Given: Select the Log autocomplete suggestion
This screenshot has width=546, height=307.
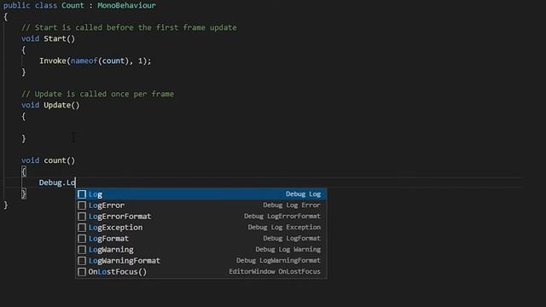Looking at the screenshot, I should pyautogui.click(x=201, y=194).
